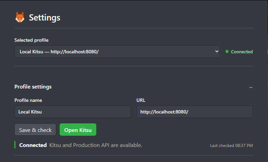
Task: Click the Settings heading text
Action: click(45, 18)
